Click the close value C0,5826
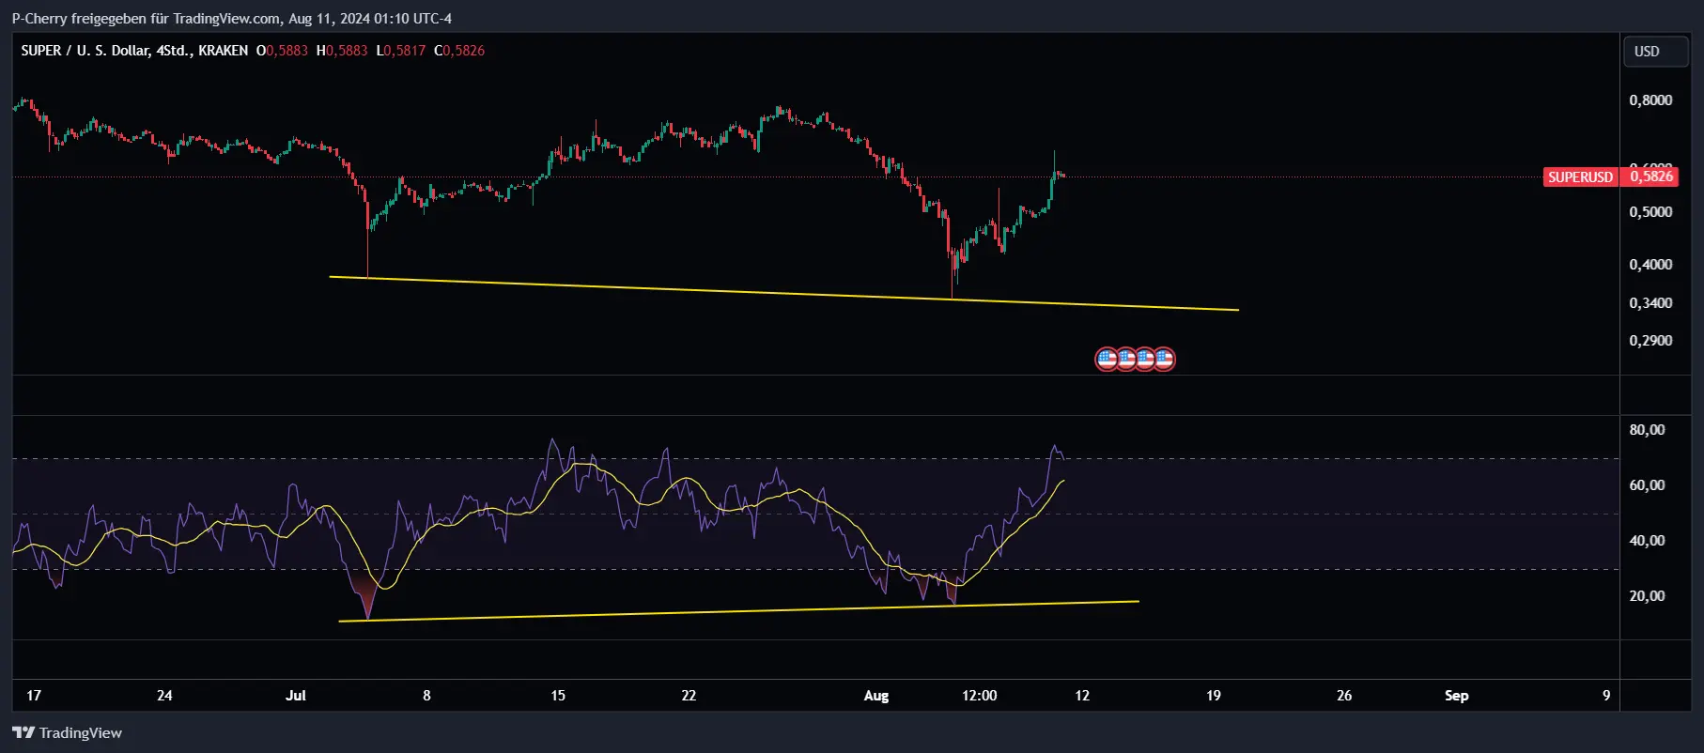This screenshot has width=1704, height=753. click(x=459, y=51)
